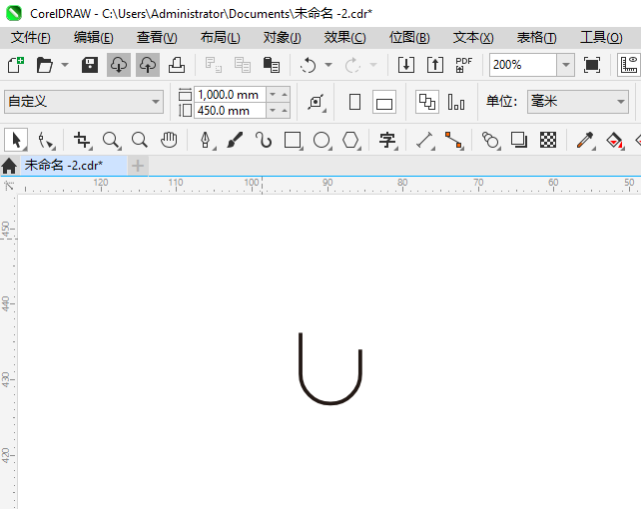Image resolution: width=641 pixels, height=509 pixels.
Task: Expand the Undo history dropdown arrow
Action: [x=328, y=65]
